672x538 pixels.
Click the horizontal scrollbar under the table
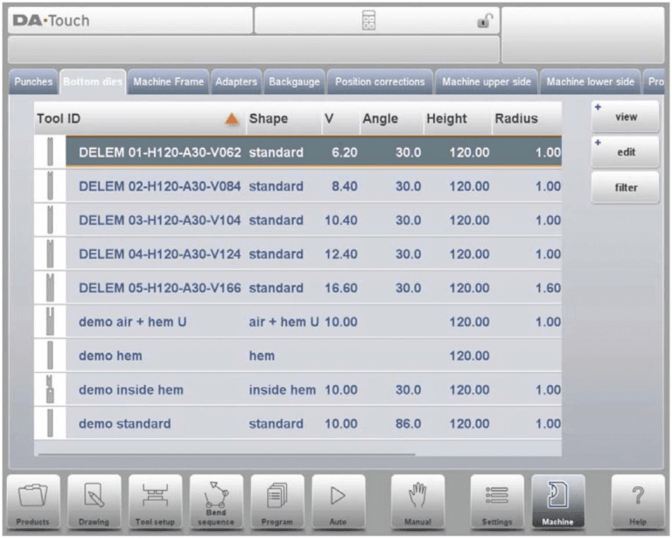(227, 454)
